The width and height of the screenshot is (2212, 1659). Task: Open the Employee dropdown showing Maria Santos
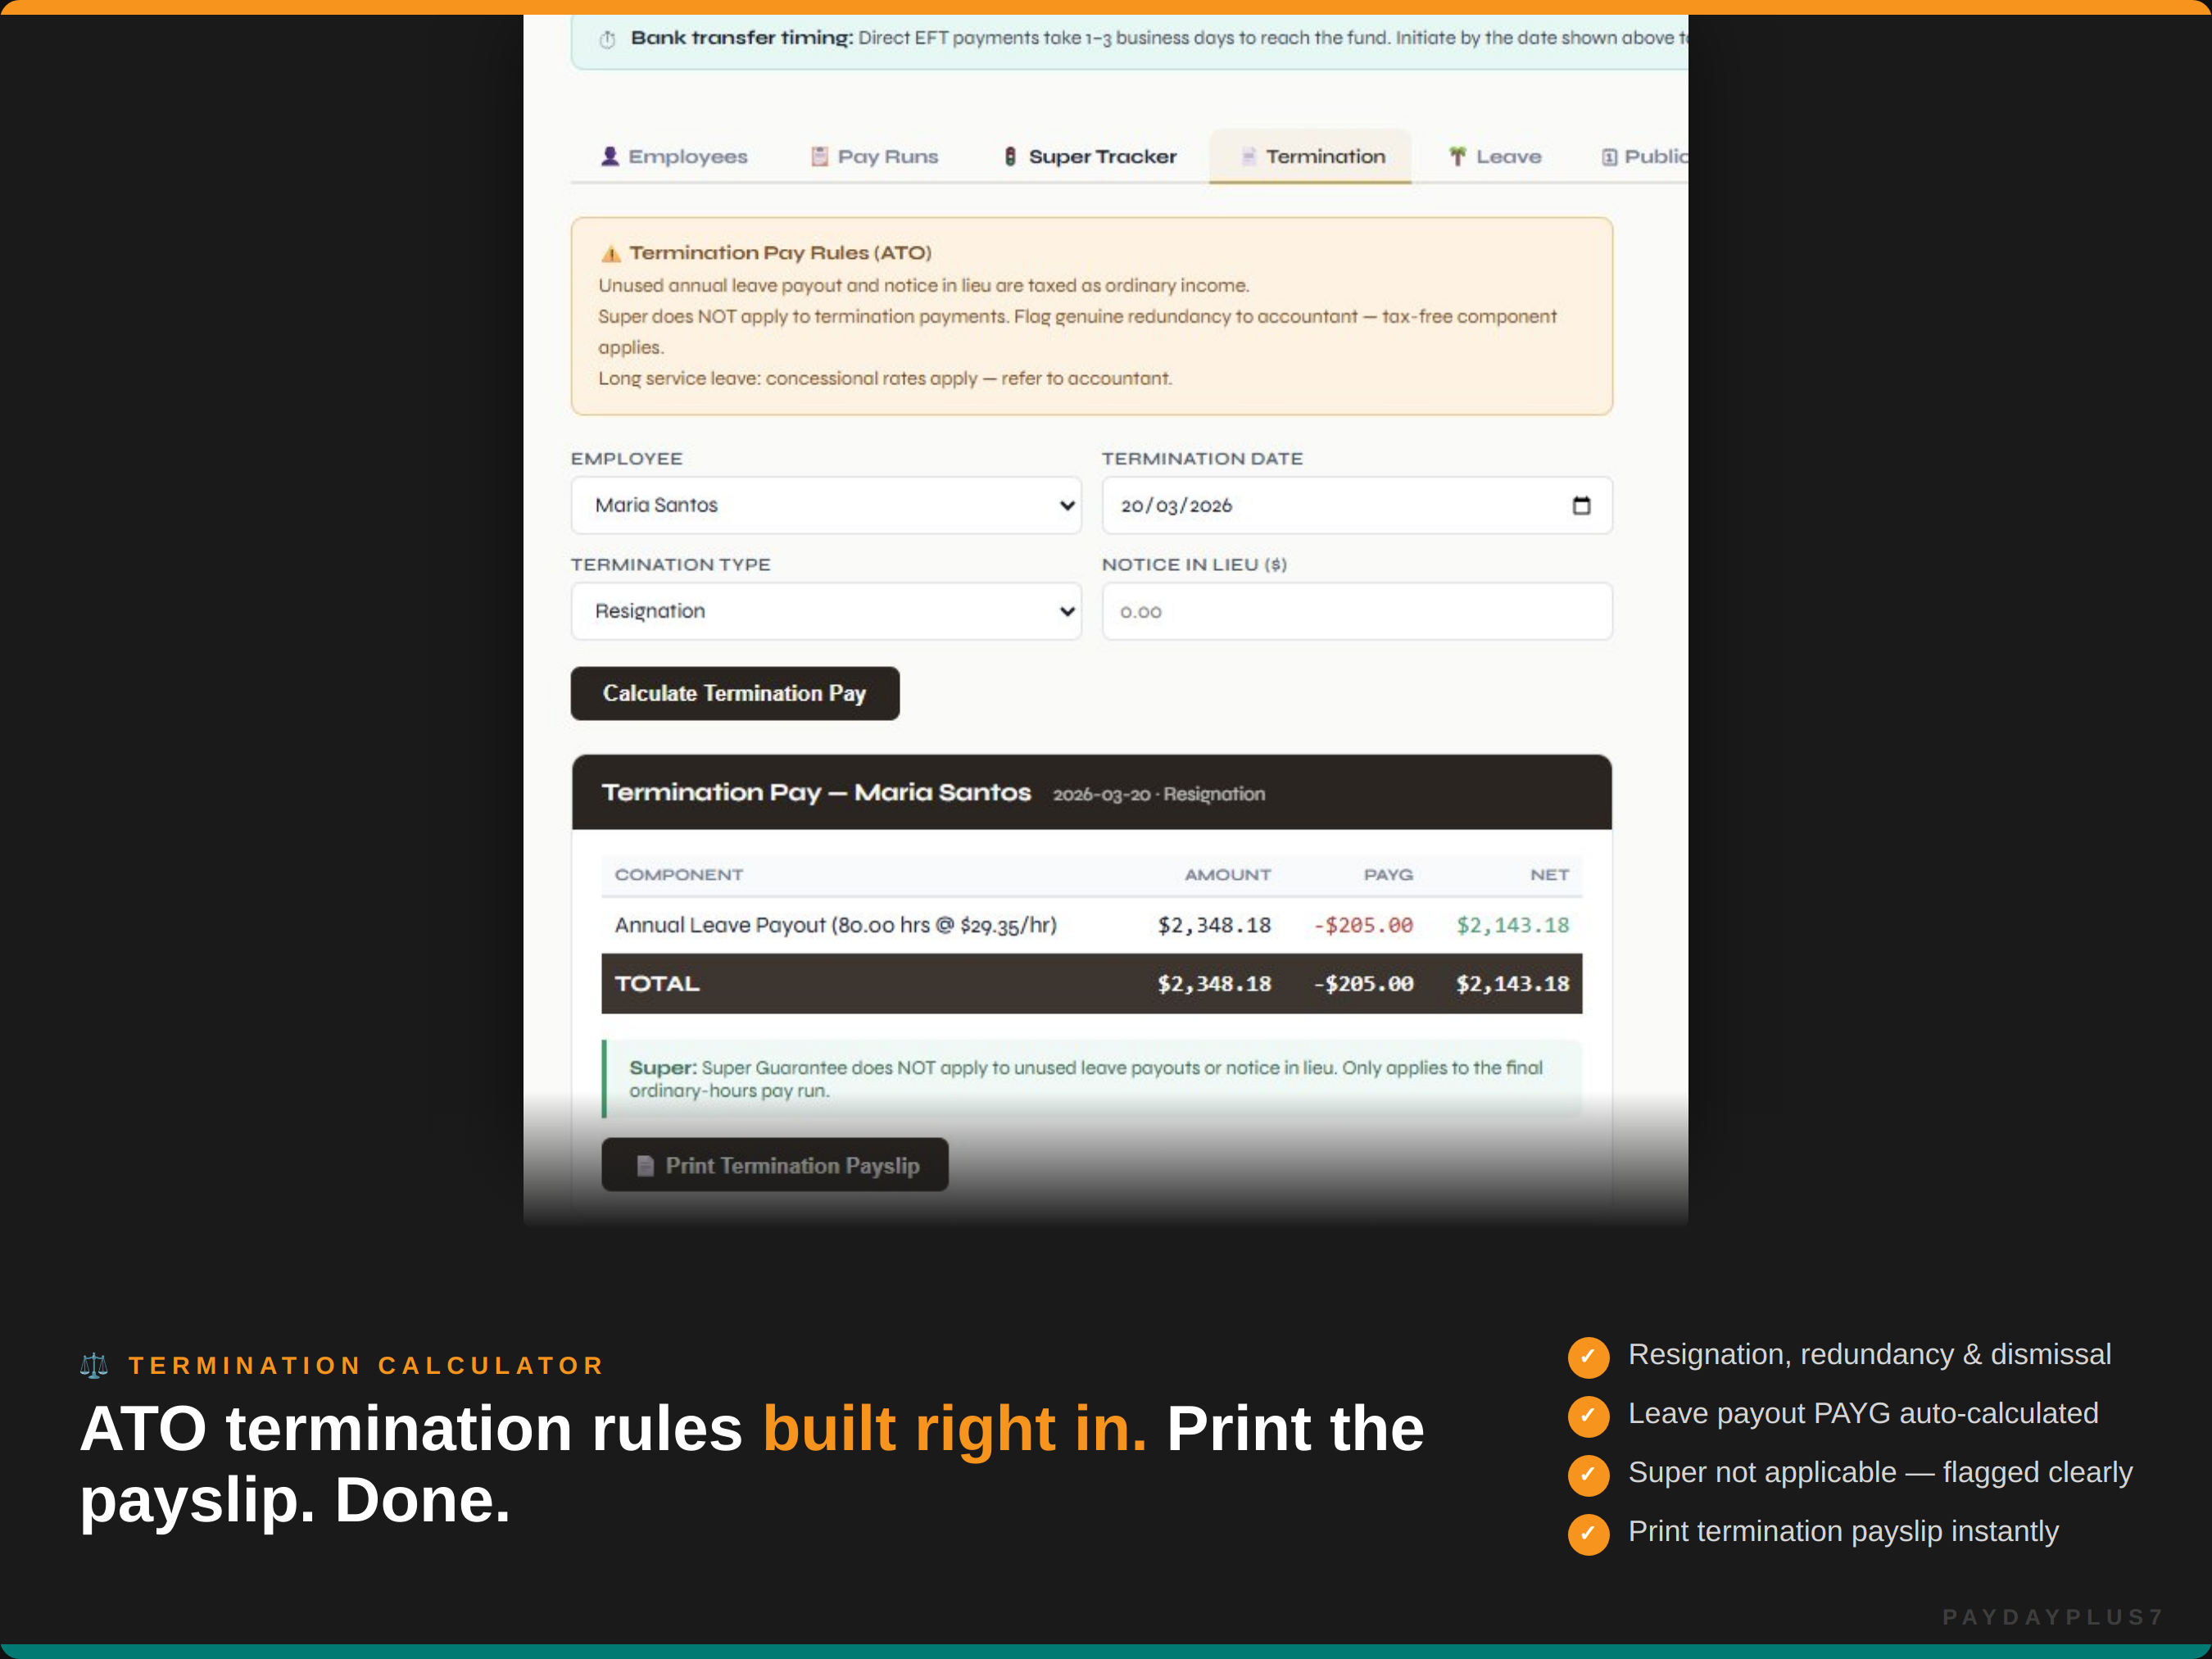[x=826, y=505]
